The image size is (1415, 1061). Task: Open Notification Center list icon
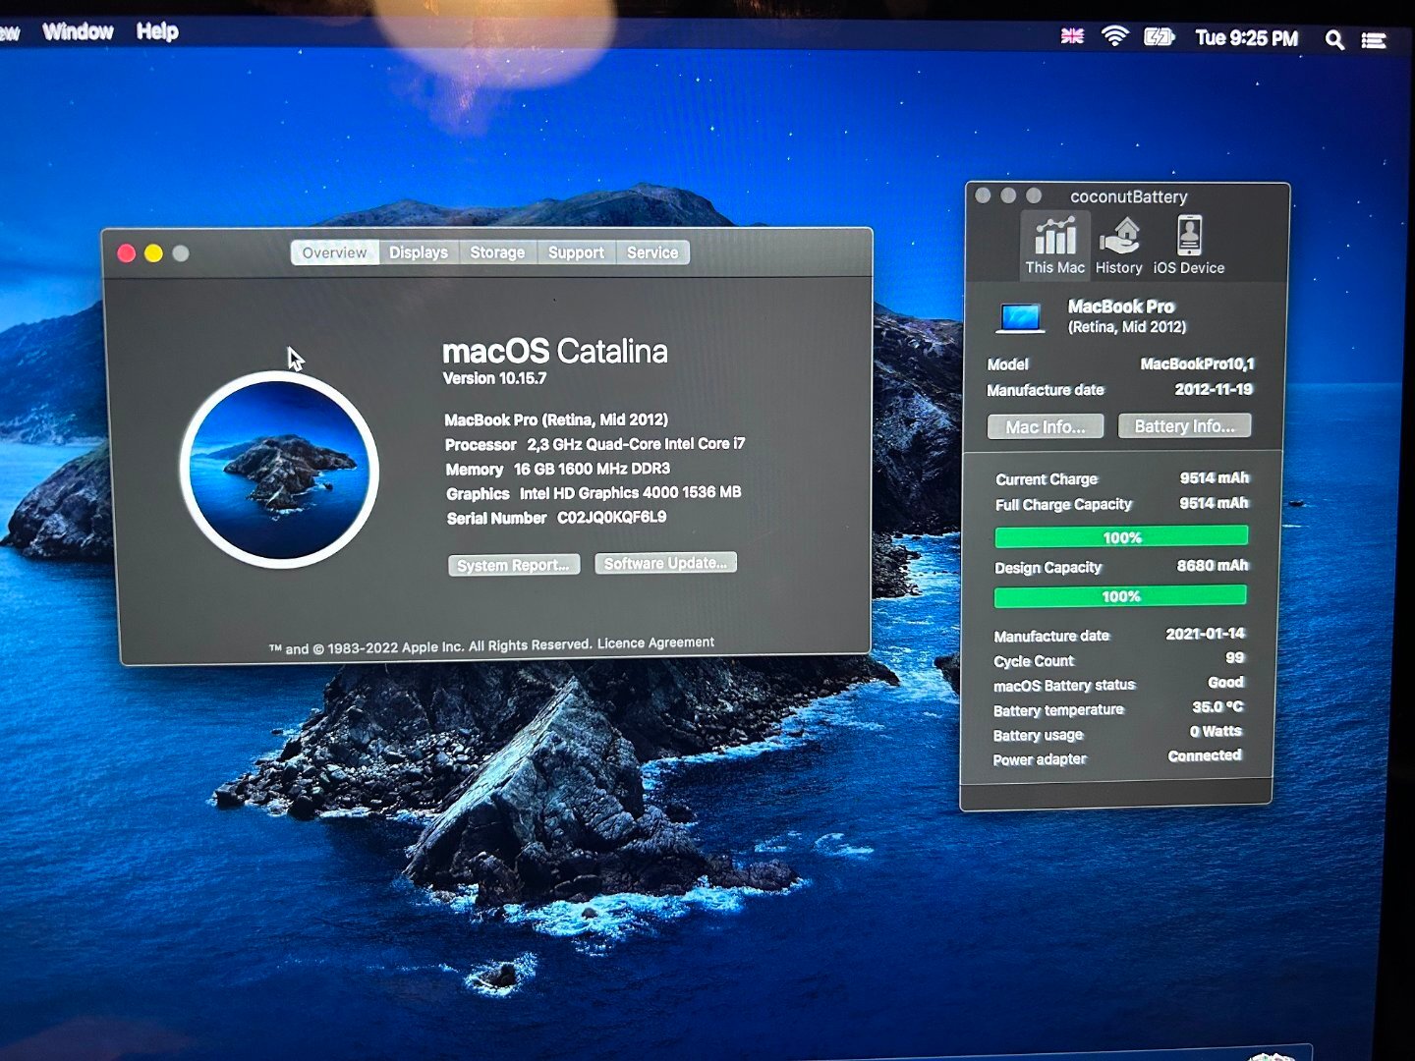pos(1374,40)
